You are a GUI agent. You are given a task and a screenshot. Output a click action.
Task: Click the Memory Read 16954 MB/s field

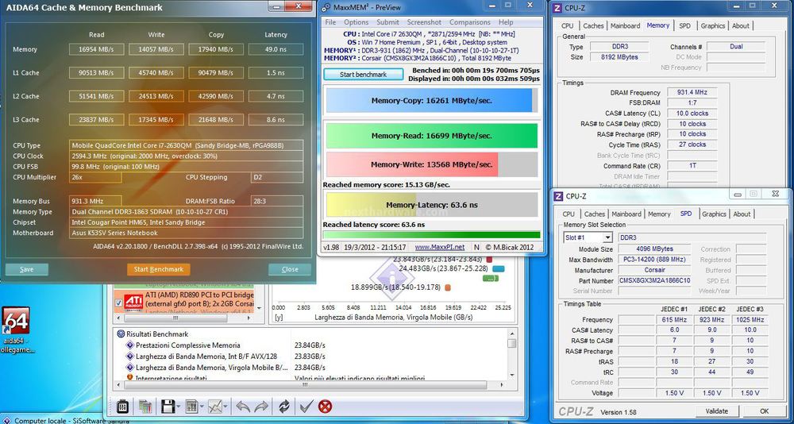(96, 49)
